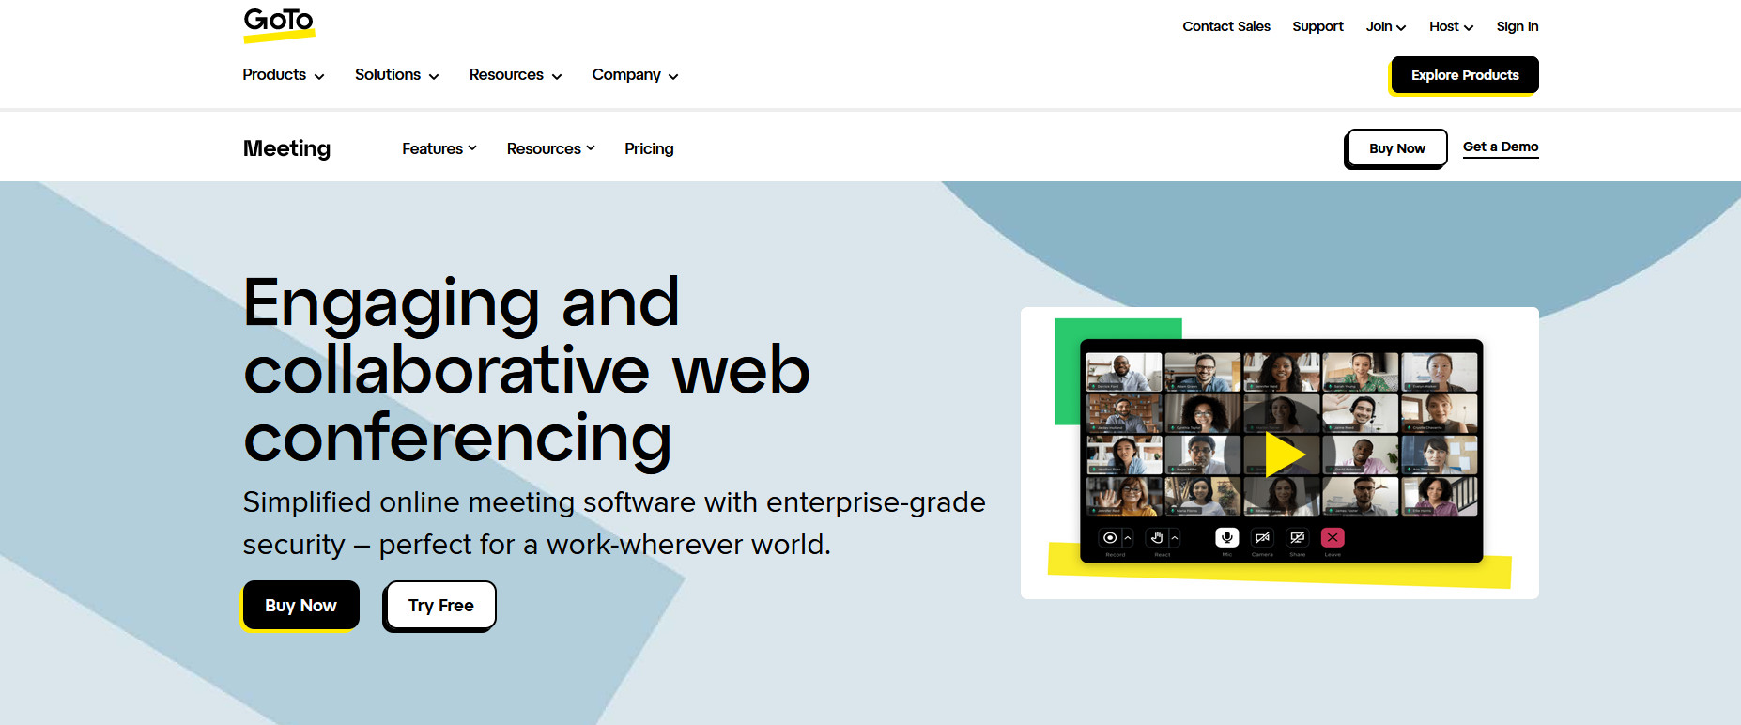Open the Company dropdown

click(x=636, y=75)
